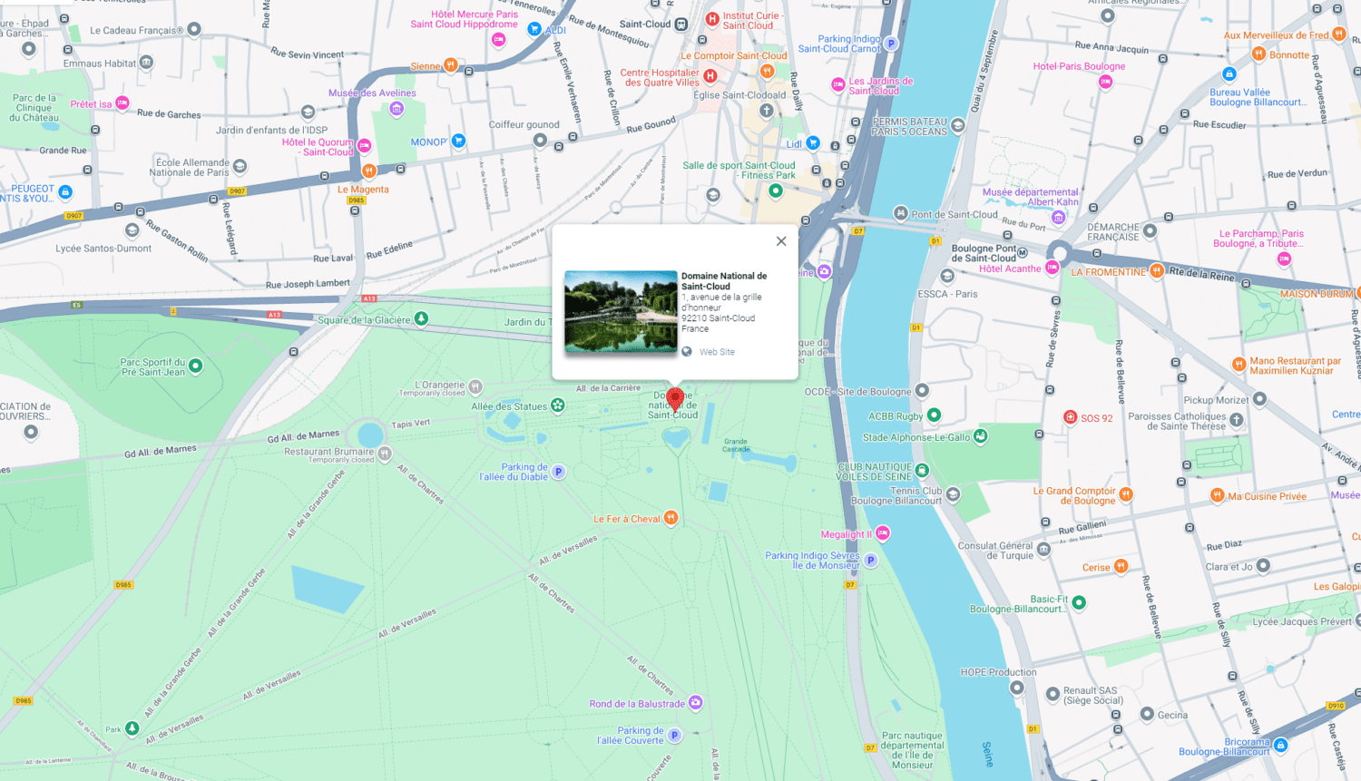
Task: Select the Allée des Statues park icon
Action: (x=558, y=405)
